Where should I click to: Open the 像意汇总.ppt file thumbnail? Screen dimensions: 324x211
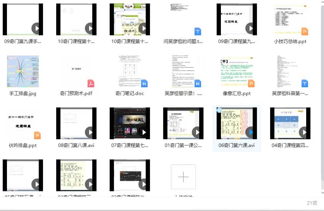pos(236,71)
